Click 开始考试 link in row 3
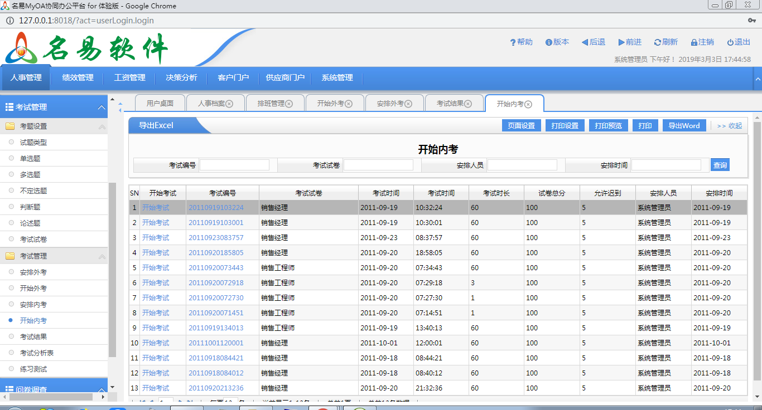This screenshot has width=762, height=410. point(156,238)
